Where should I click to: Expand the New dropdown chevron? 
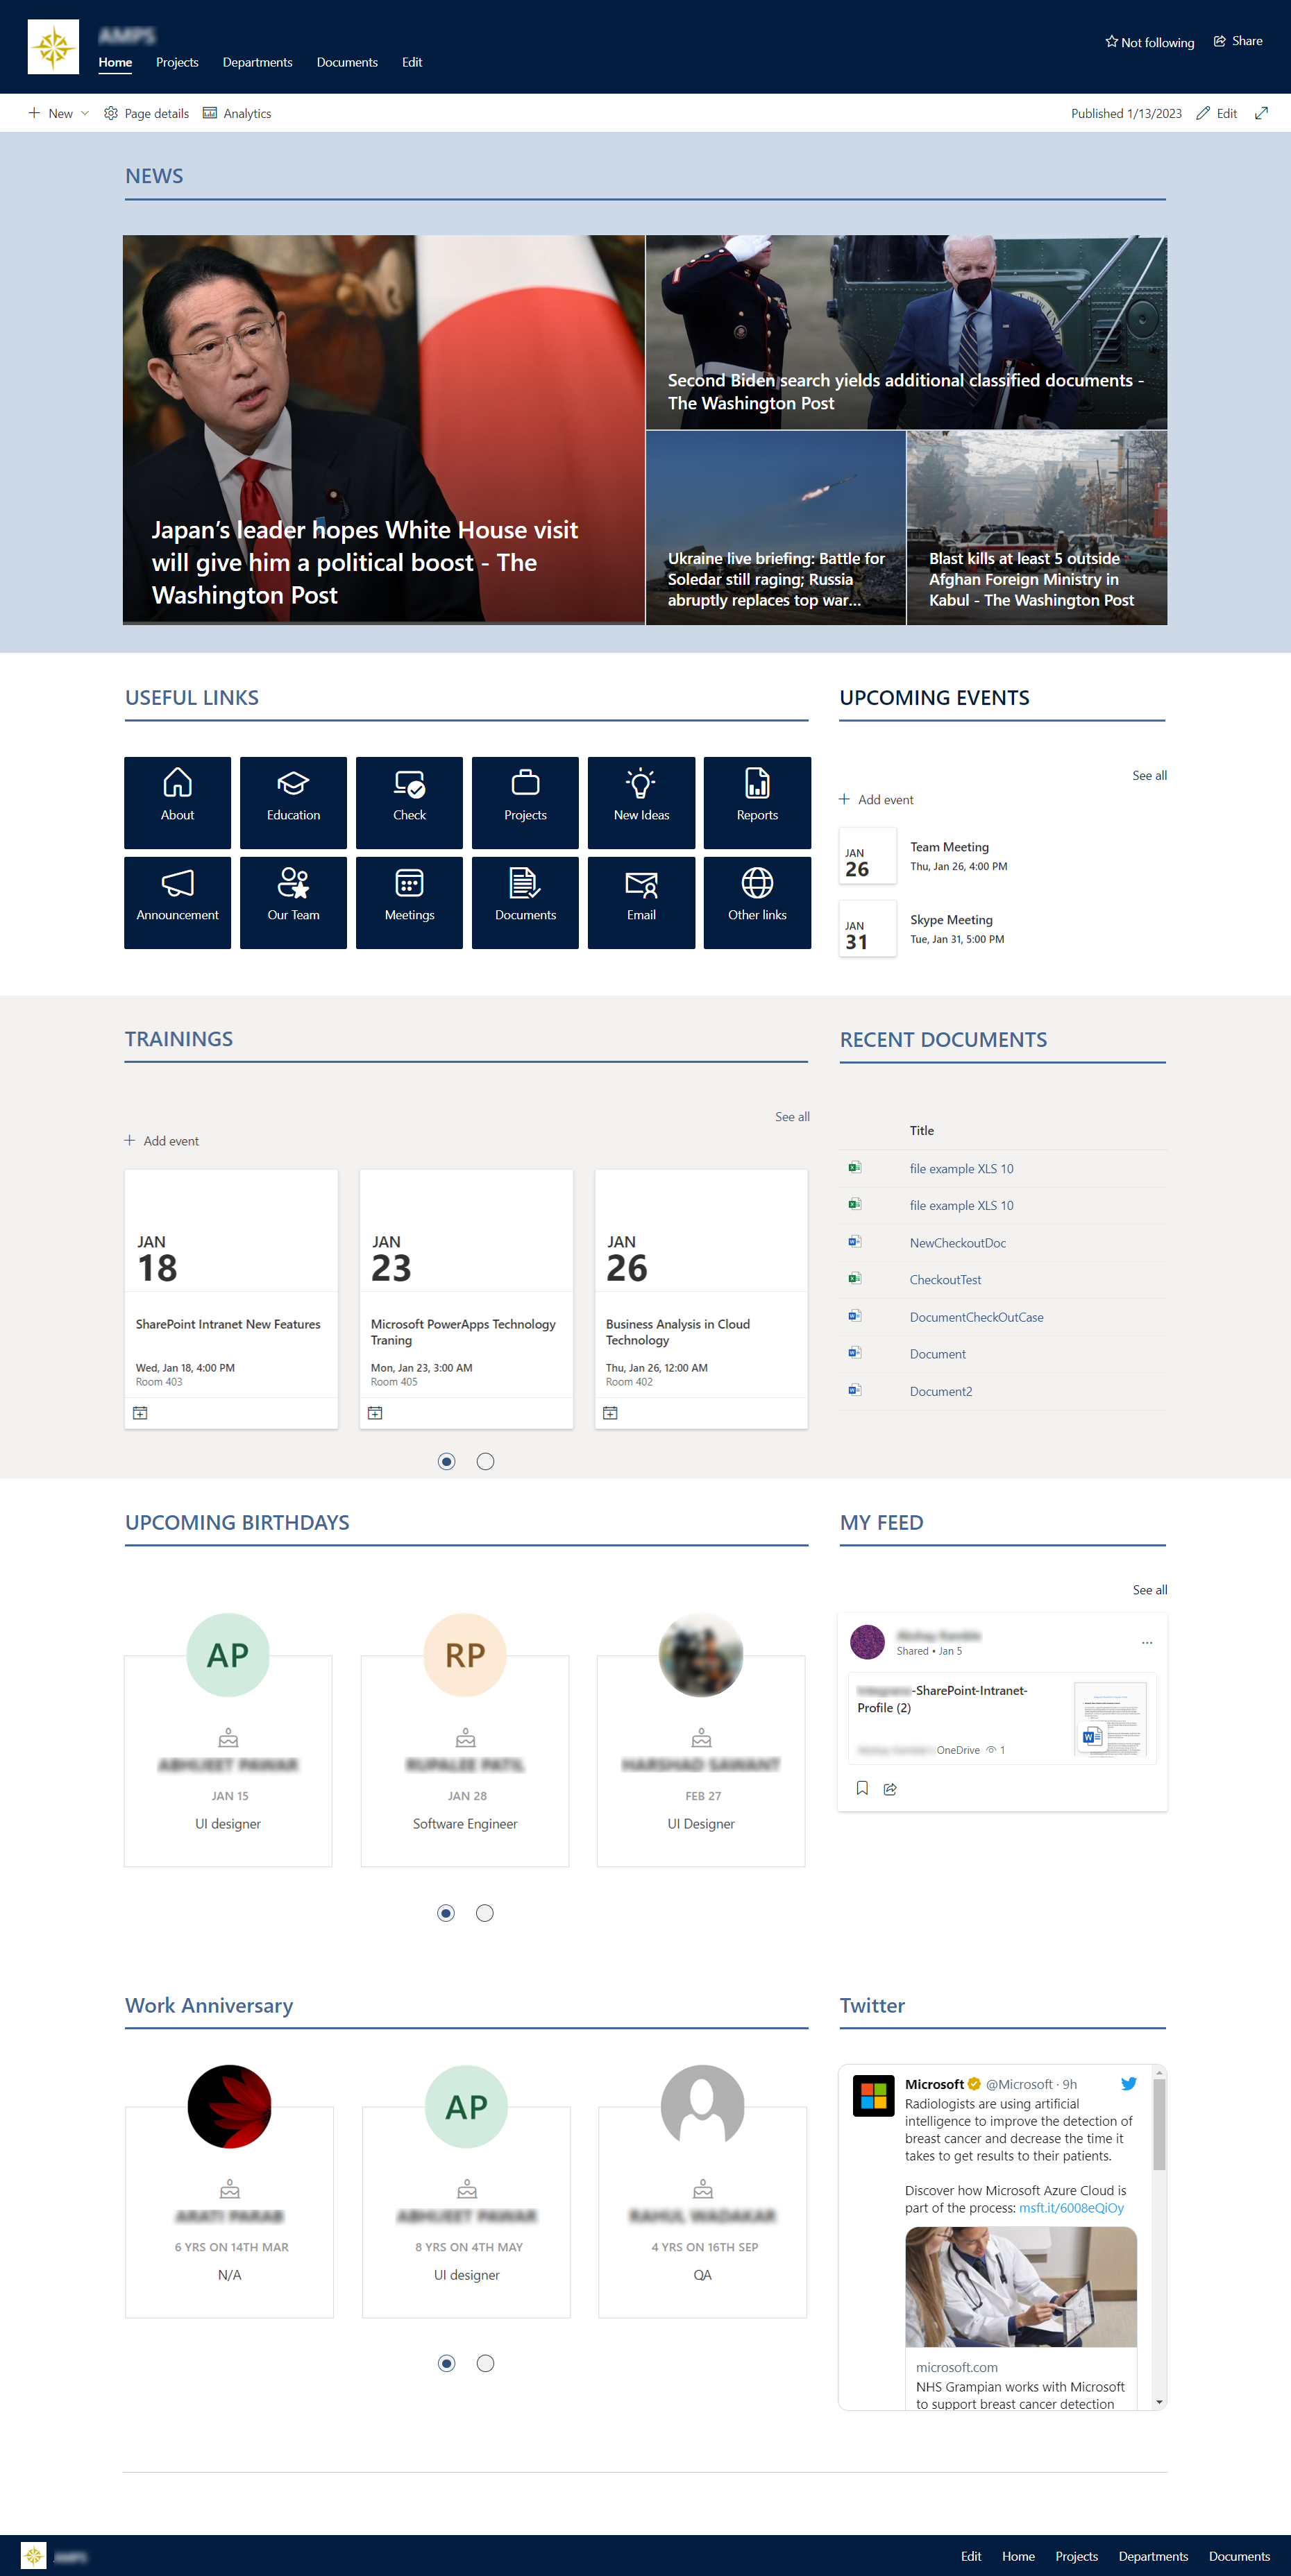(85, 113)
